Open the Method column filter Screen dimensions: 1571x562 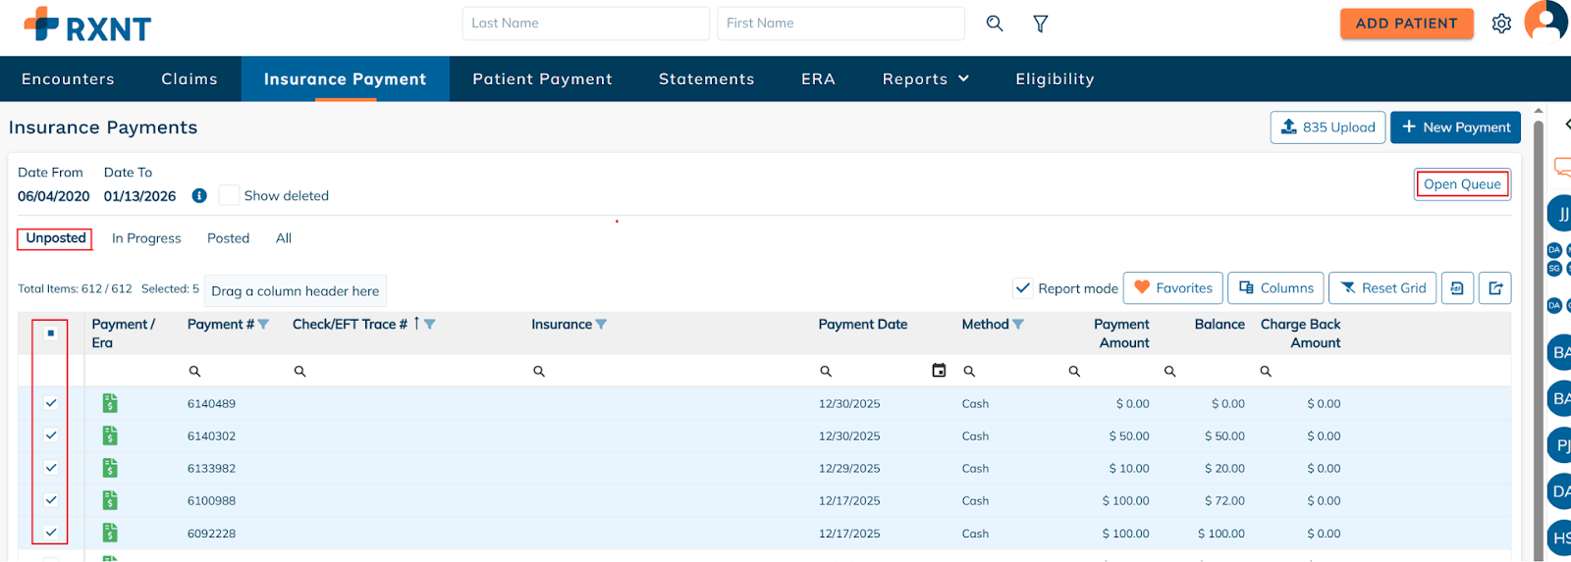click(1018, 325)
